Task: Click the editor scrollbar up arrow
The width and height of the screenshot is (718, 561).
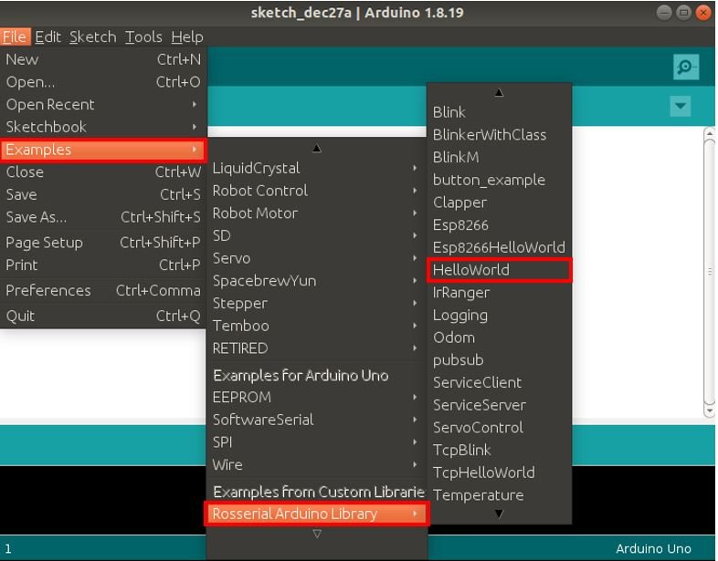Action: pos(709,133)
